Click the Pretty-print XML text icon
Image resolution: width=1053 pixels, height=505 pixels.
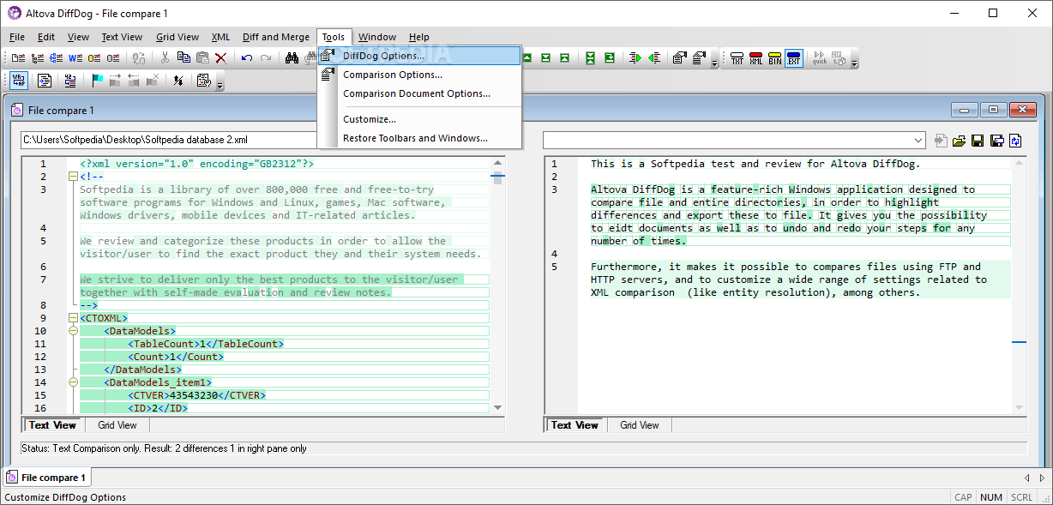click(45, 81)
